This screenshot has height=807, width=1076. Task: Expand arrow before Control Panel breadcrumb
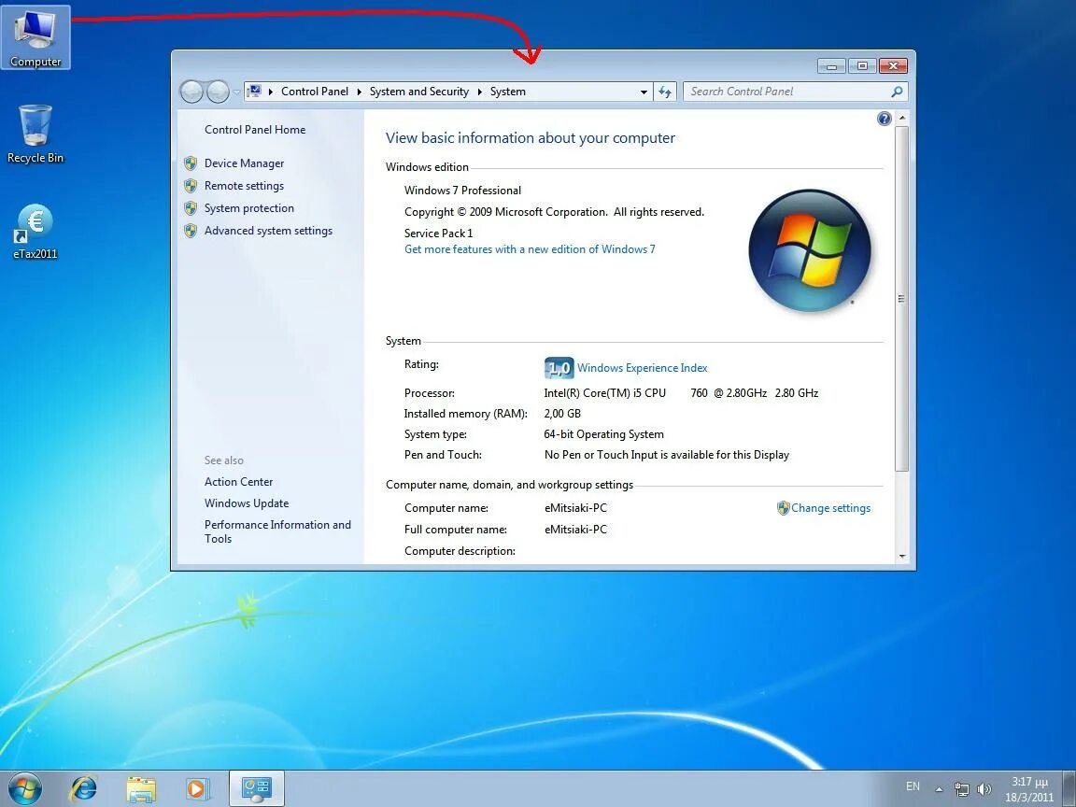[x=271, y=92]
